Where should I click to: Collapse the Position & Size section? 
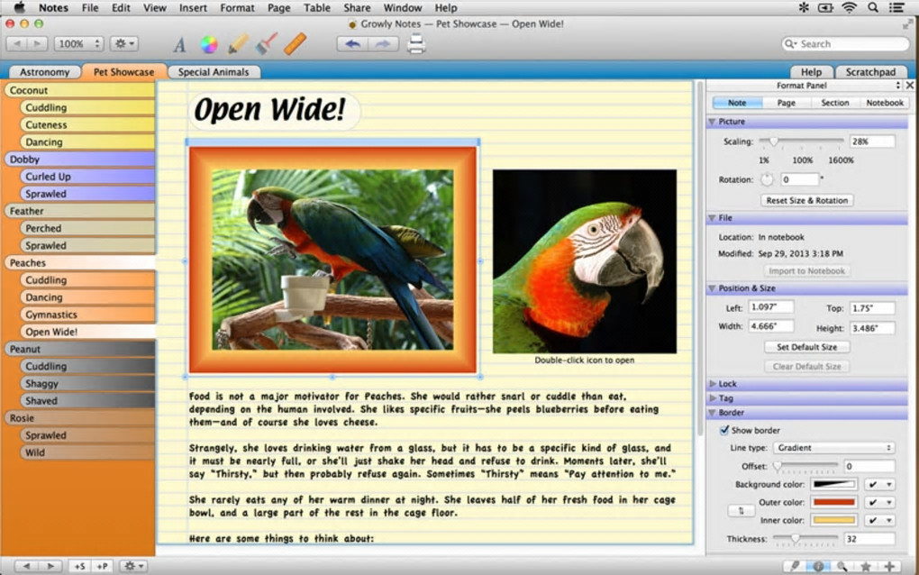point(712,288)
